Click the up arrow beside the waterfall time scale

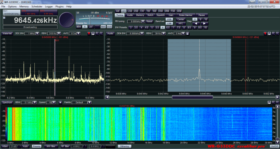[x=277, y=107]
